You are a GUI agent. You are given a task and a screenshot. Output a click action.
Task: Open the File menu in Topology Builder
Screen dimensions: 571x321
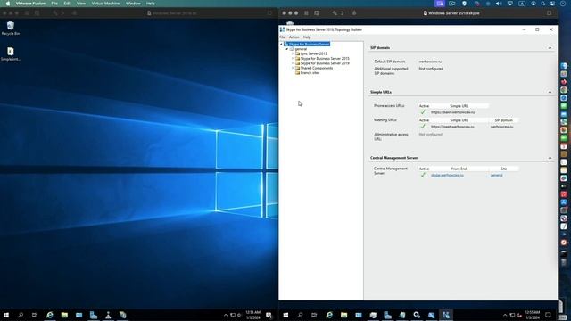tap(282, 37)
